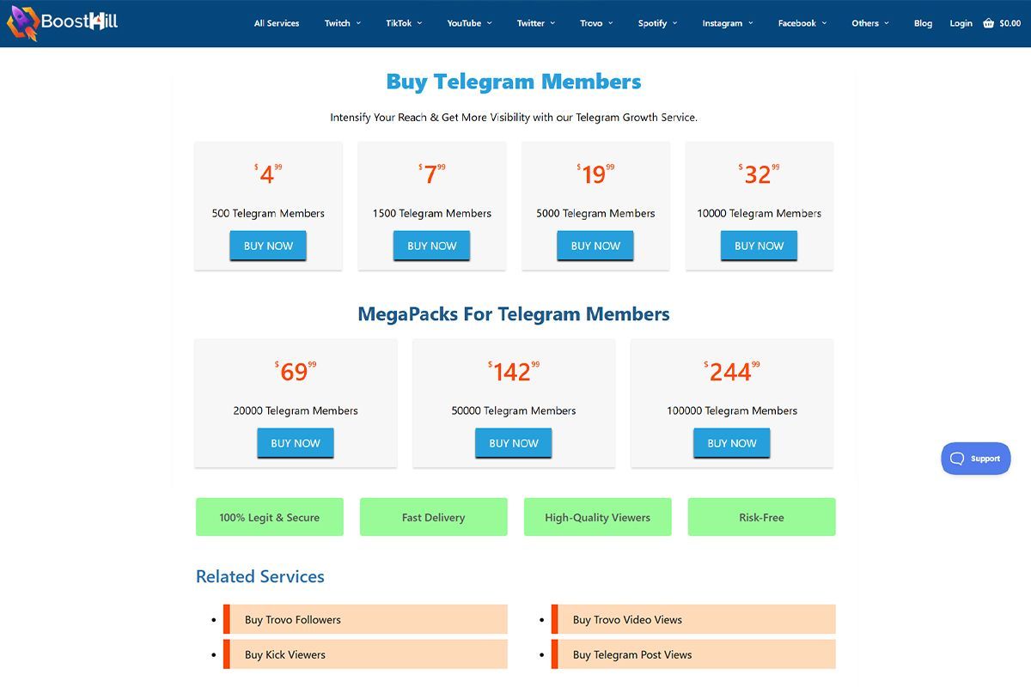Click the High-Quality Viewers badge
This screenshot has width=1031, height=687.
598,517
